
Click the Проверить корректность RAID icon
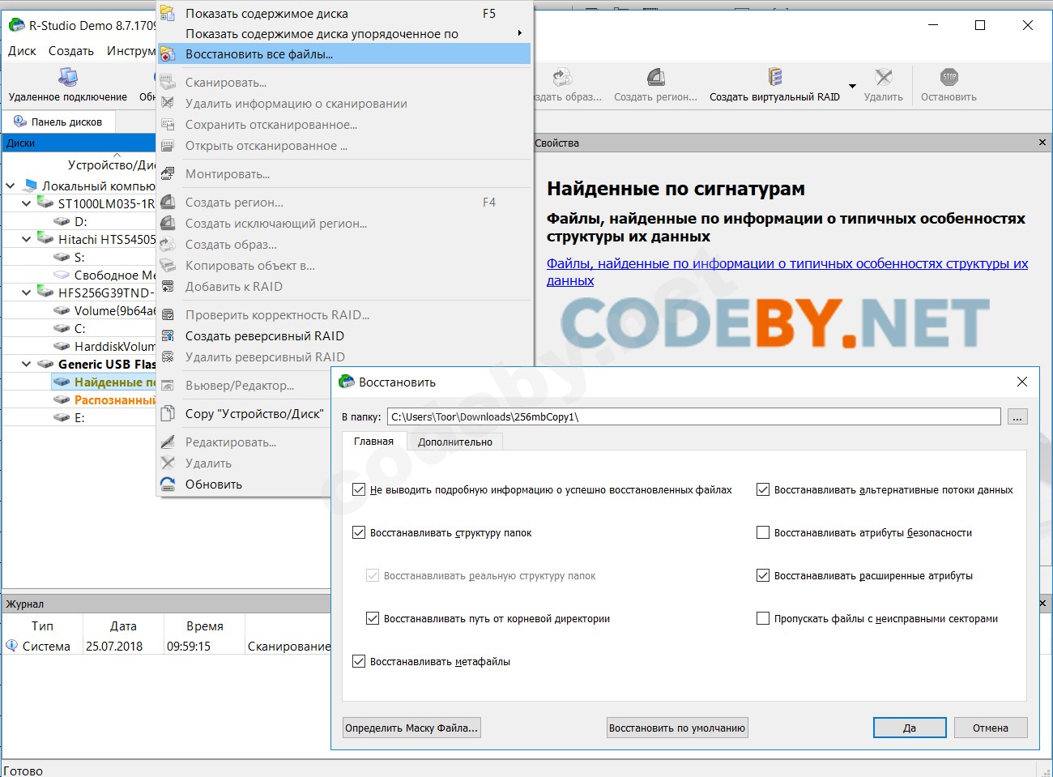(x=168, y=315)
